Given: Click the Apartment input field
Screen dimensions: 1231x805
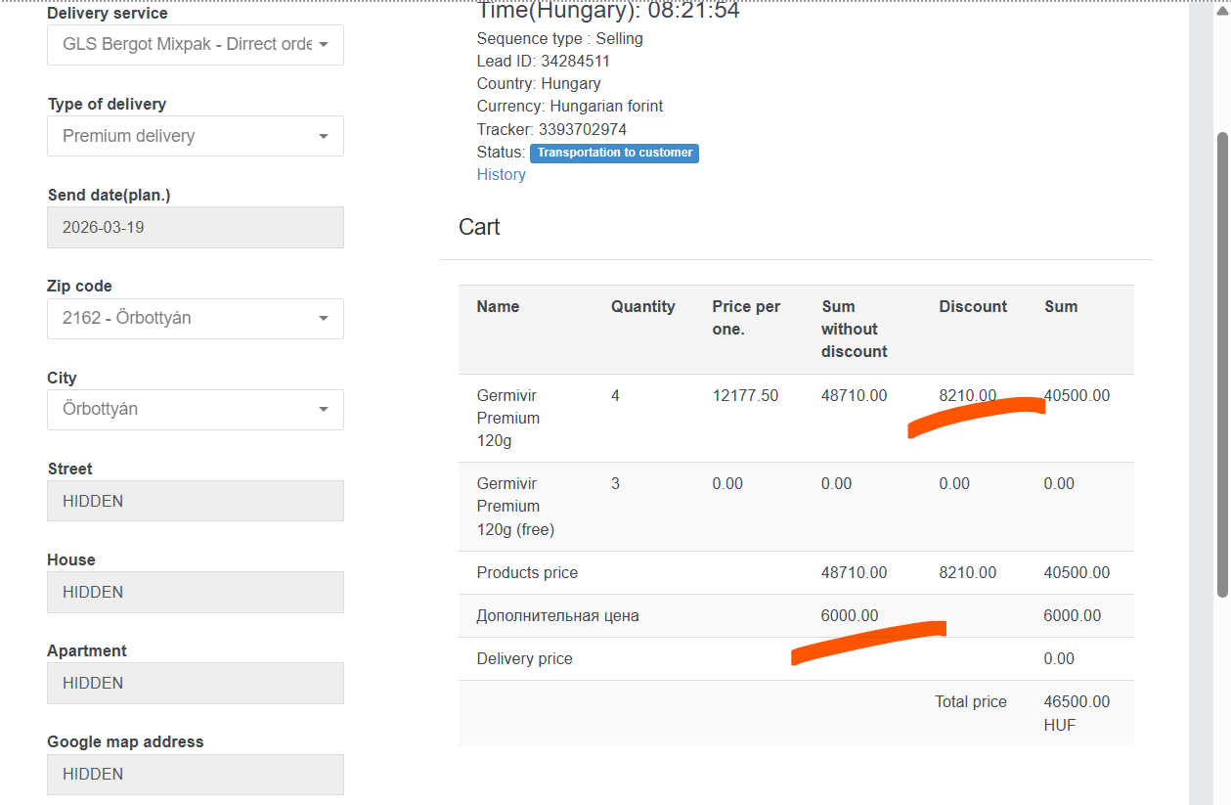Looking at the screenshot, I should (x=196, y=683).
